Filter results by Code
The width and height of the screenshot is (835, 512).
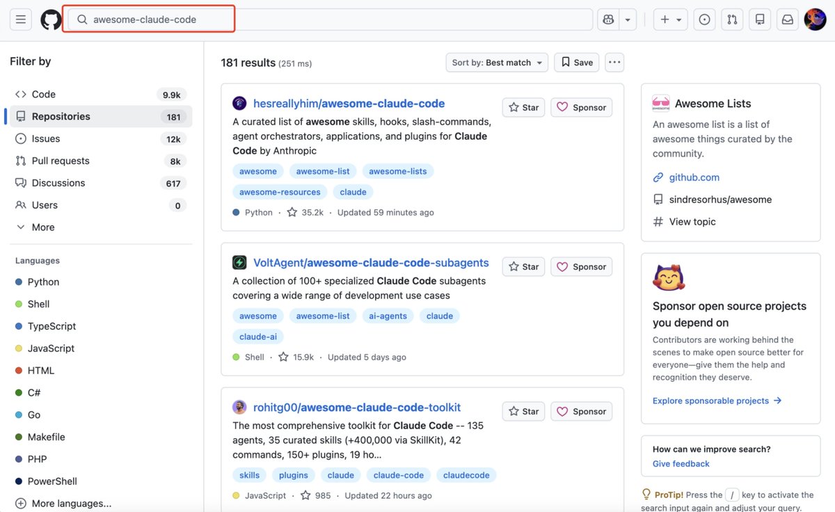(101, 95)
